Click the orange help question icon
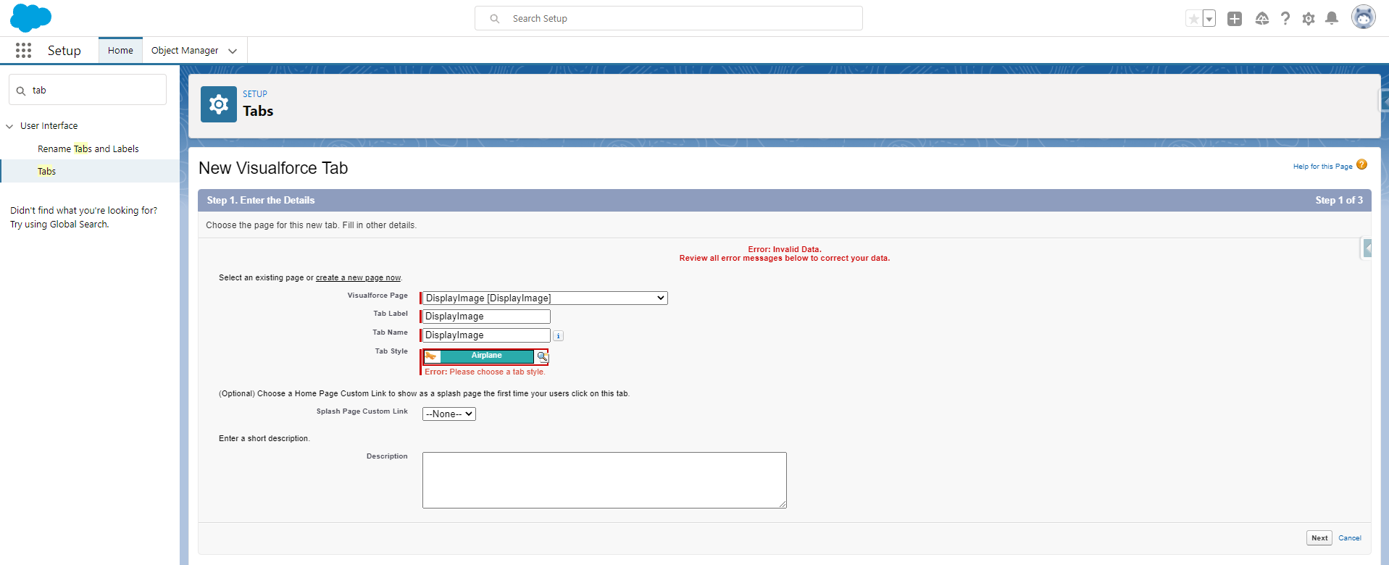 point(1361,165)
